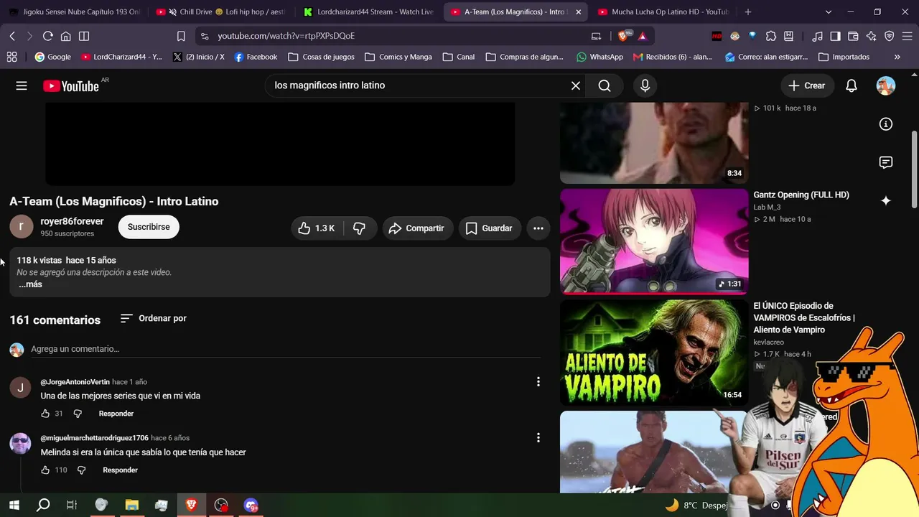Open the browser extensions puzzle icon

click(x=771, y=36)
